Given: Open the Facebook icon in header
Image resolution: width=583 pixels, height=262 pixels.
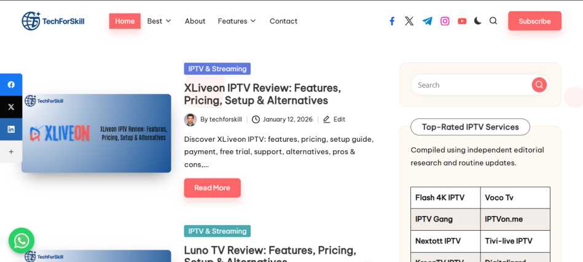Looking at the screenshot, I should click(392, 21).
